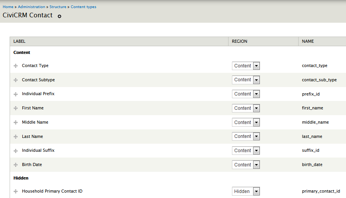Click the shortcut plus icon beside CiviCRM Contact
This screenshot has height=198, width=346.
coord(59,16)
